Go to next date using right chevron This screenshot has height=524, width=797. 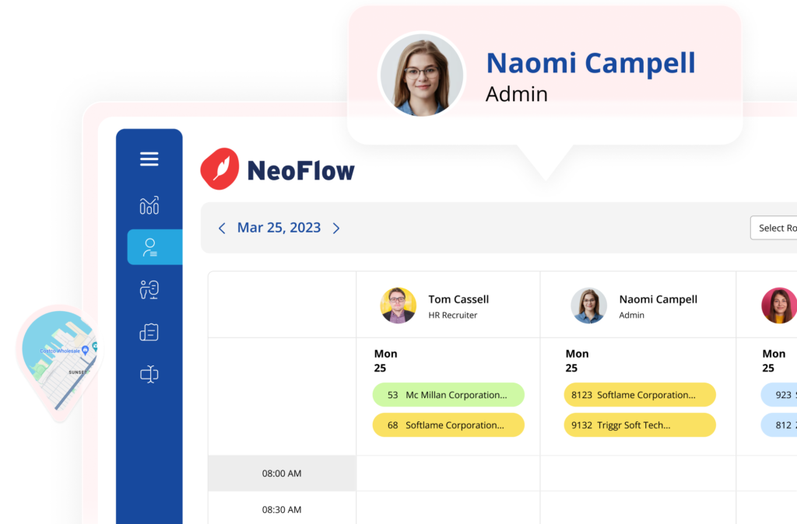click(x=336, y=228)
